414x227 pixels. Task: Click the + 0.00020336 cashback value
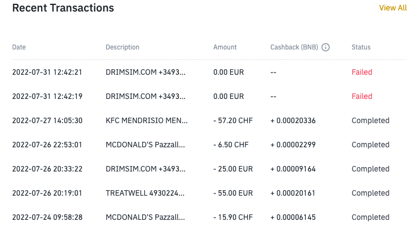(293, 120)
